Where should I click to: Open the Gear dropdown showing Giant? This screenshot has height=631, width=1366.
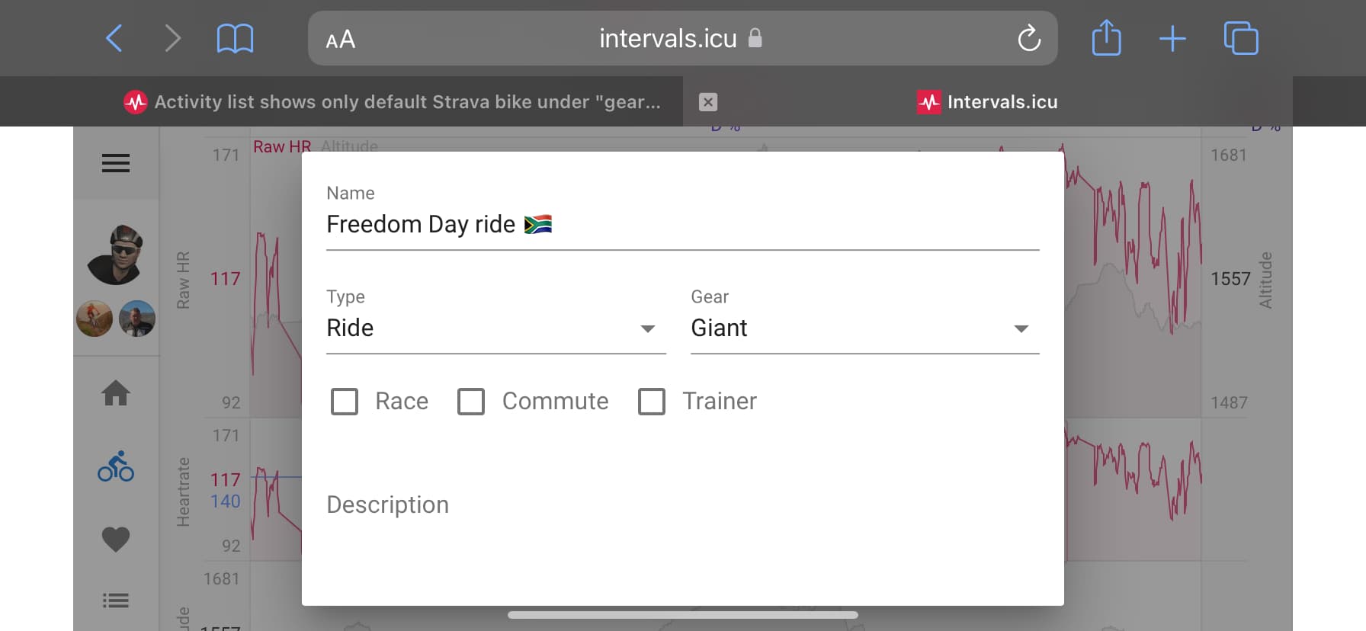click(865, 328)
